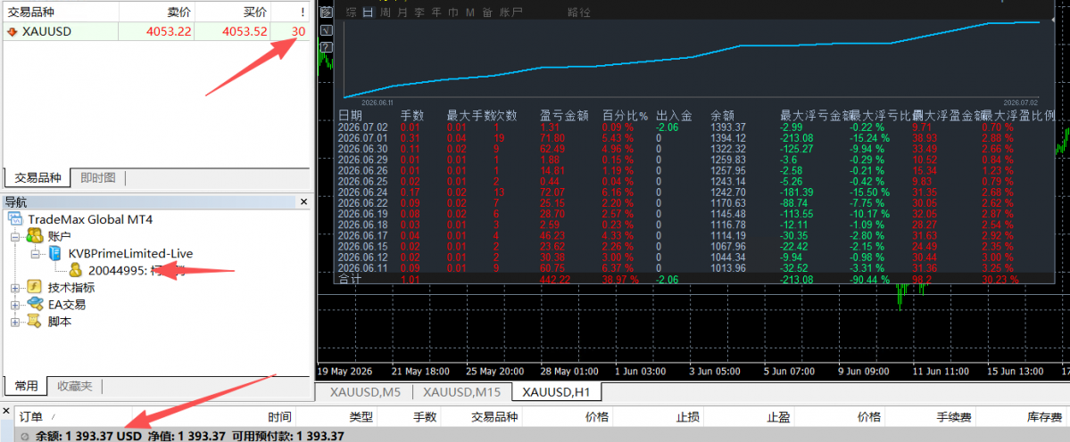The image size is (1070, 442).
Task: Click the 合计 total row label
Action: pyautogui.click(x=351, y=279)
